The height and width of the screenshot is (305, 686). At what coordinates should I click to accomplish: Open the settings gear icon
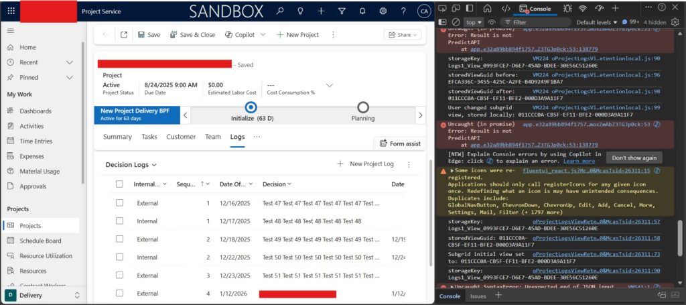tap(383, 11)
